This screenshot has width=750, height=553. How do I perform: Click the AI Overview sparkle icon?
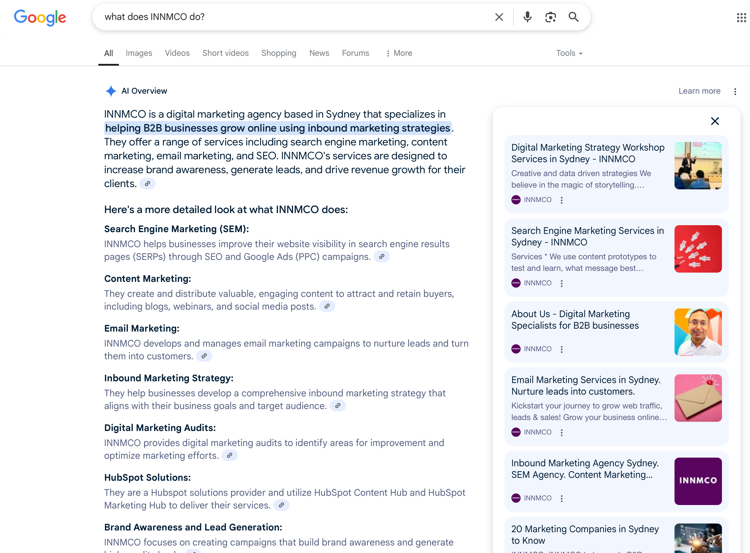click(x=111, y=91)
